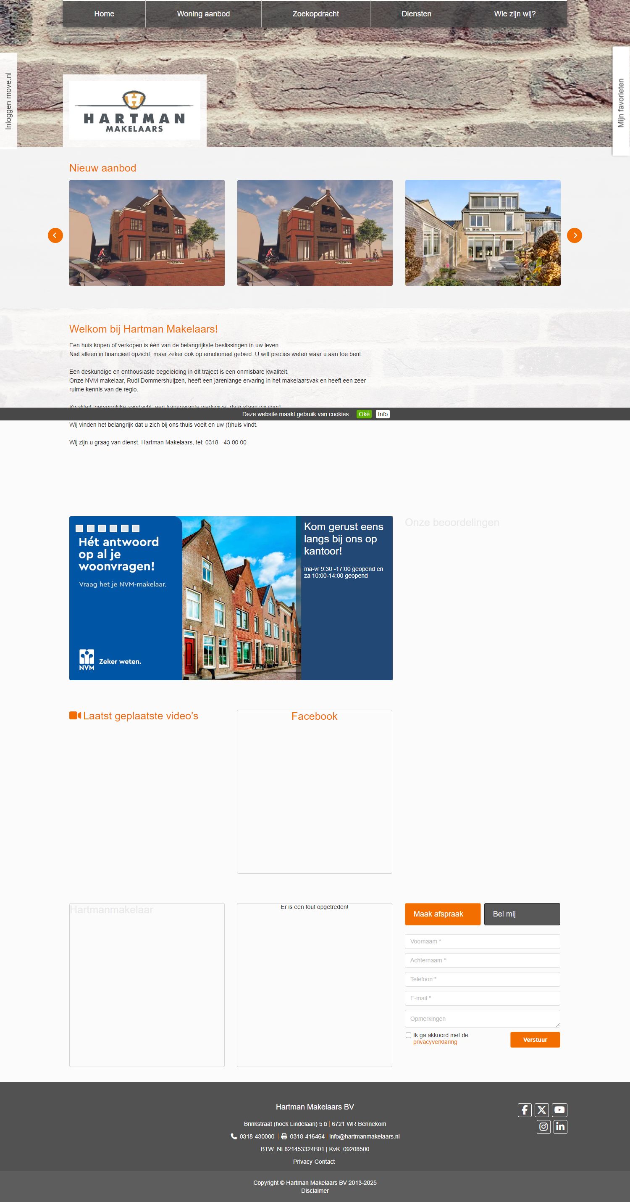The height and width of the screenshot is (1202, 630).
Task: Click the Hartmanmakelaar widget heading
Action: click(111, 909)
